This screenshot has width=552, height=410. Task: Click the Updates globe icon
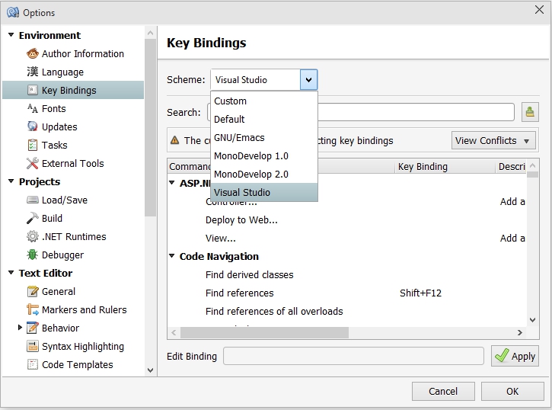(33, 127)
